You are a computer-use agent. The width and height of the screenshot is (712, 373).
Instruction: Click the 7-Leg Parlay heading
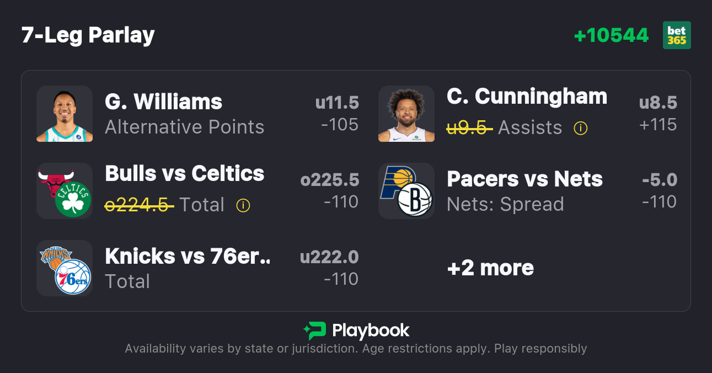[88, 35]
